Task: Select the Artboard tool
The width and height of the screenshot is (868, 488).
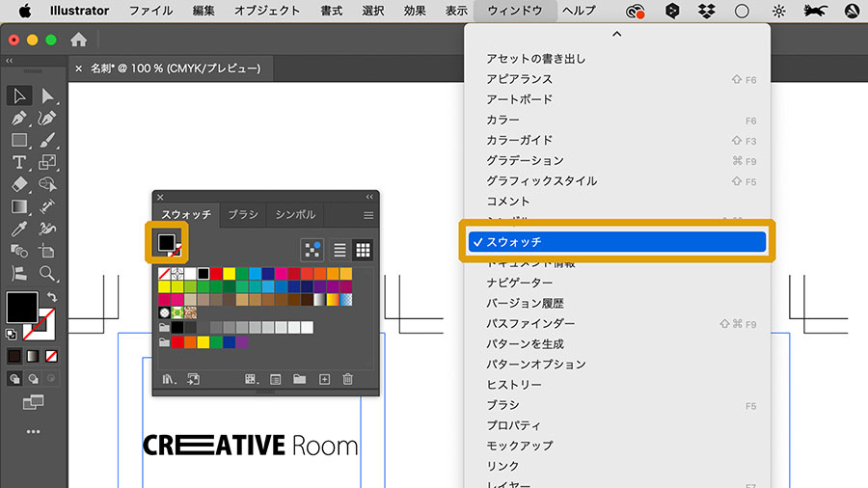Action: tap(47, 251)
